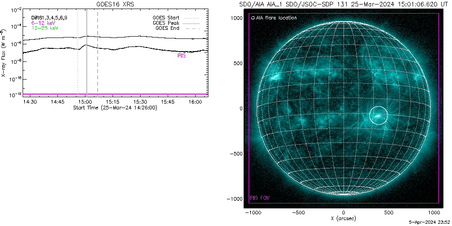Viewport: 452px width, 226px height.
Task: Click the 15:15 time axis tick label
Action: [113, 102]
